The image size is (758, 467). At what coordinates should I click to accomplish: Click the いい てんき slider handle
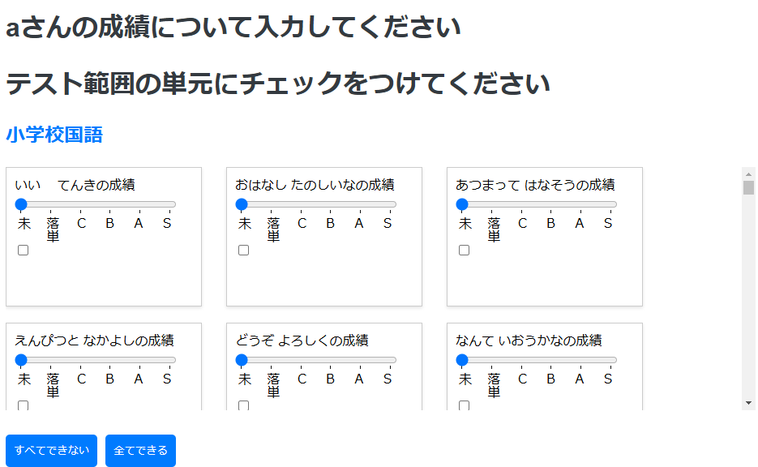22,204
